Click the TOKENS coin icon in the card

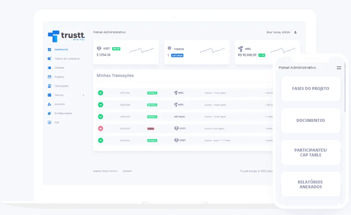point(170,48)
